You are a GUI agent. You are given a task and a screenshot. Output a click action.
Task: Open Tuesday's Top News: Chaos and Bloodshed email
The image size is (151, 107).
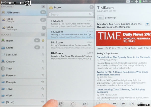tap(71, 23)
